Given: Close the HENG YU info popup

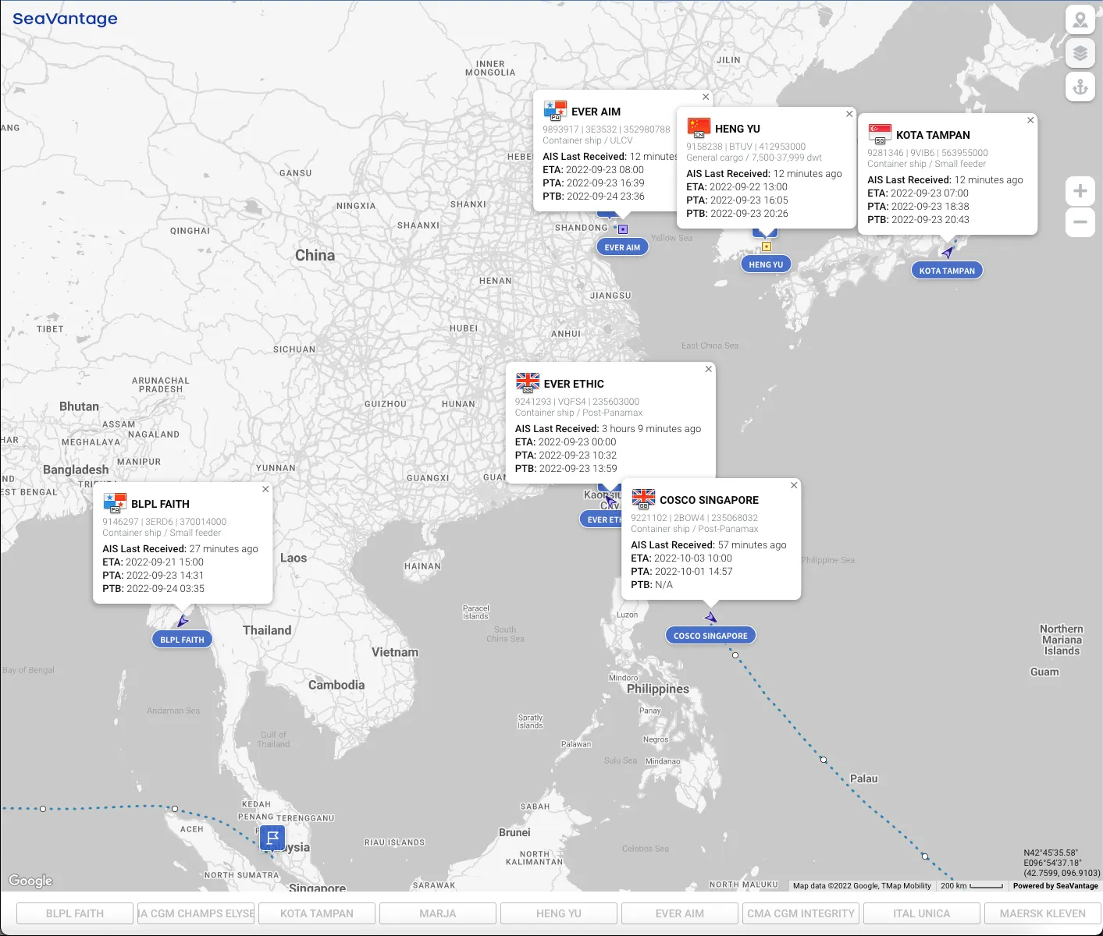Looking at the screenshot, I should click(849, 114).
